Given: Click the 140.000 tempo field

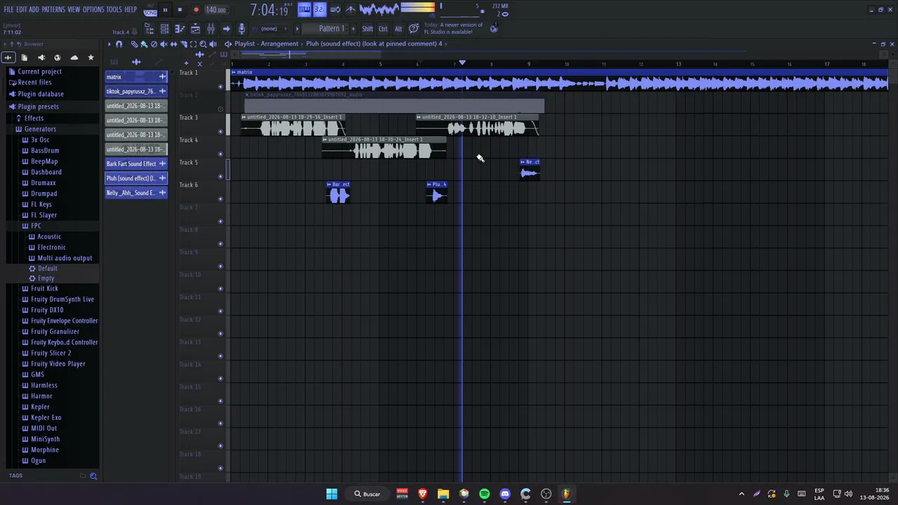Looking at the screenshot, I should (215, 10).
